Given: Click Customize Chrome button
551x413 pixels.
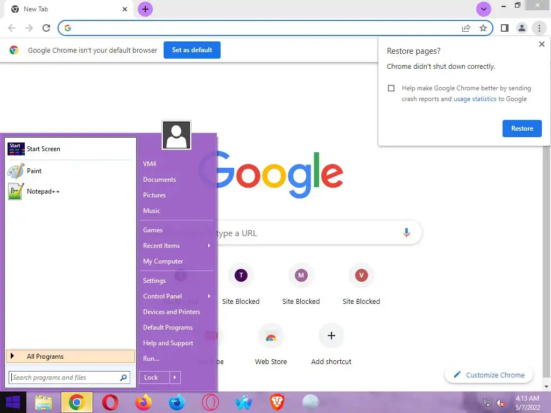Looking at the screenshot, I should (x=489, y=375).
